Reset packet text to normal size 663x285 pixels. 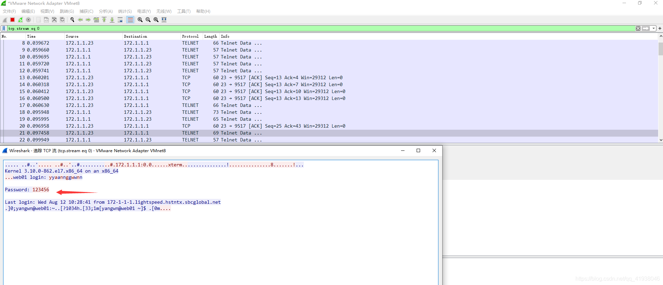(156, 20)
